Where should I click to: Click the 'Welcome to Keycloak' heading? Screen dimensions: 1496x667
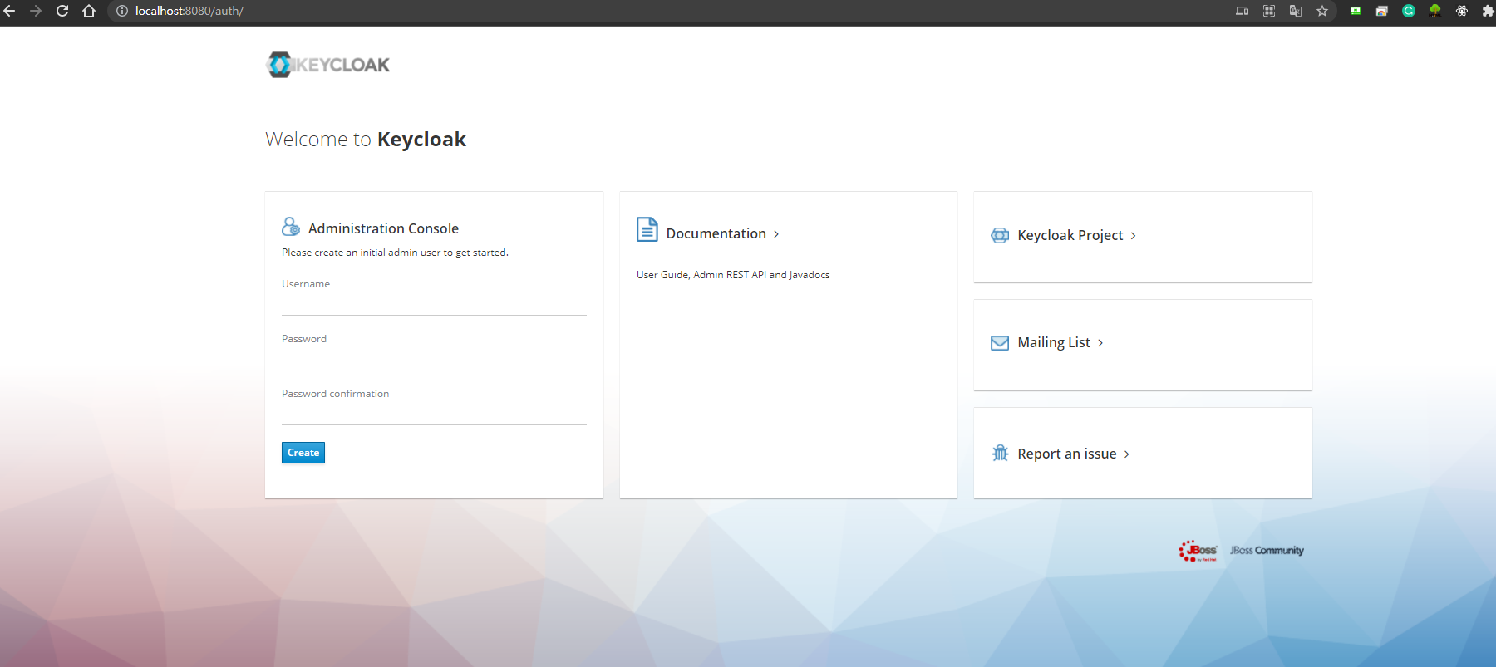point(366,140)
